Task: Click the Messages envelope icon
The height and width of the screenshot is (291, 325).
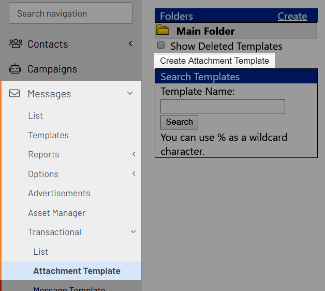Action: tap(14, 93)
